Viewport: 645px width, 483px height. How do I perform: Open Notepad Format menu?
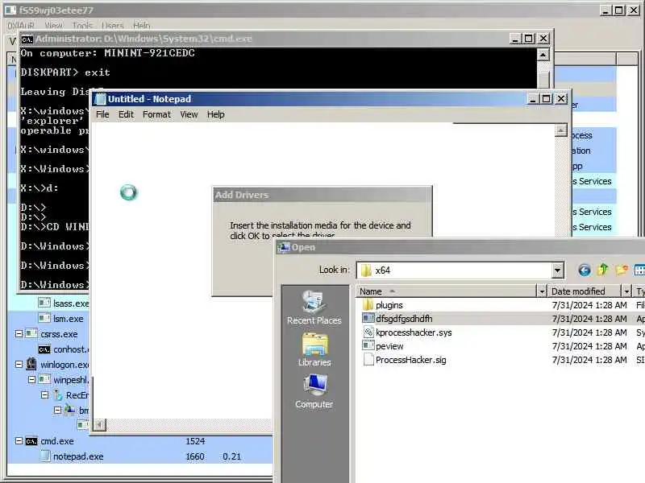click(x=156, y=114)
